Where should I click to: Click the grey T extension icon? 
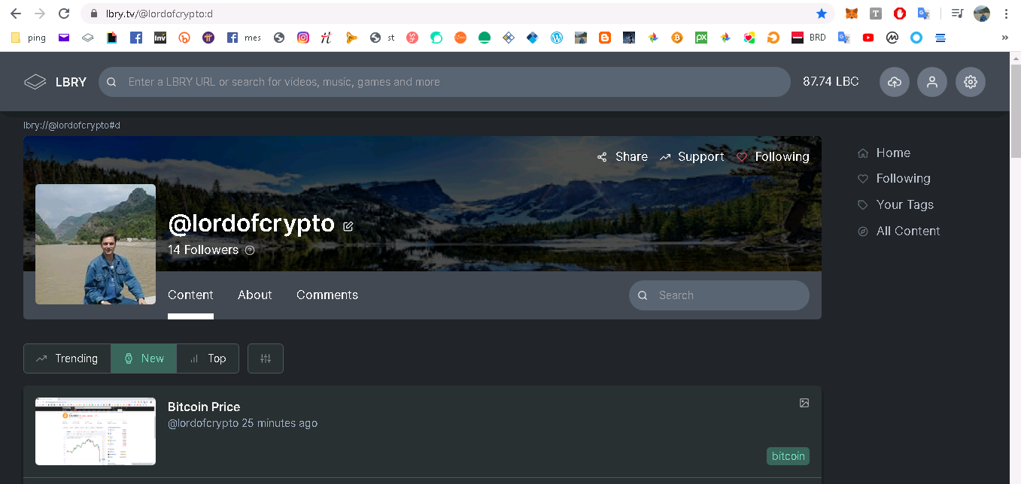click(876, 14)
